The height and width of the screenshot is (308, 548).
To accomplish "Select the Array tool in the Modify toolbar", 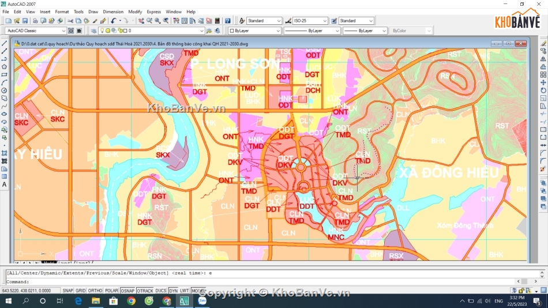I will tap(543, 75).
